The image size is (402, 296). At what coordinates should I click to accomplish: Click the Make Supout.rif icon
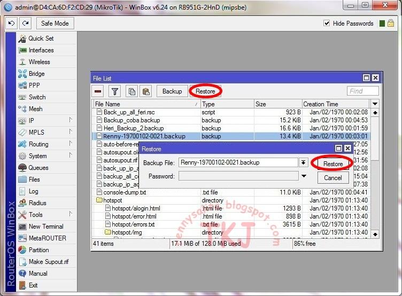click(22, 262)
